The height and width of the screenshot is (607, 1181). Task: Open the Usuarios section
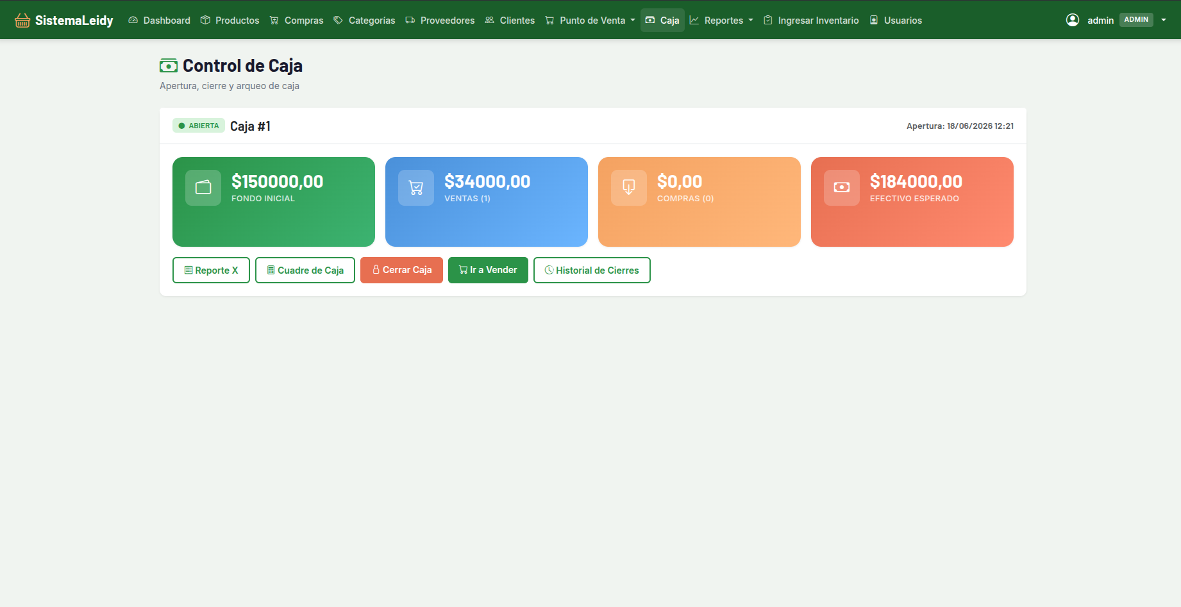tap(896, 21)
